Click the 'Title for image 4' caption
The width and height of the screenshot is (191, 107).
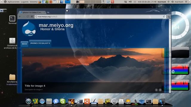[x=35, y=86]
